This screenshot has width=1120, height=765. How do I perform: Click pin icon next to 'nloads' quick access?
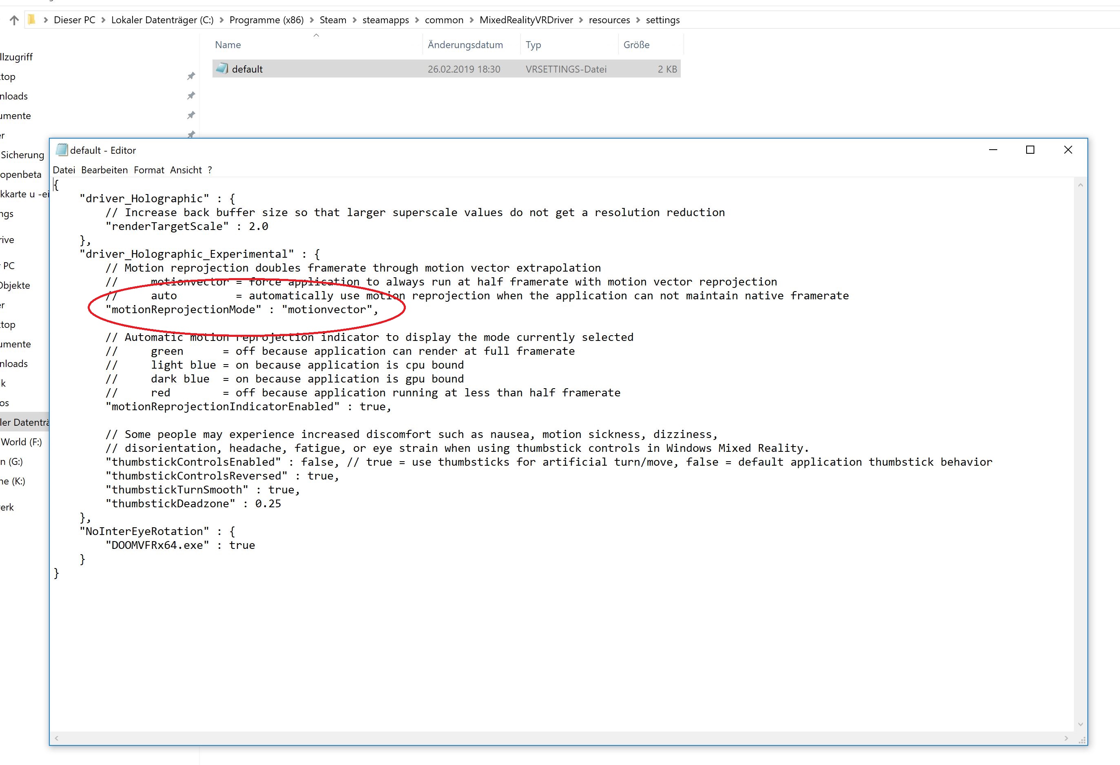click(191, 95)
